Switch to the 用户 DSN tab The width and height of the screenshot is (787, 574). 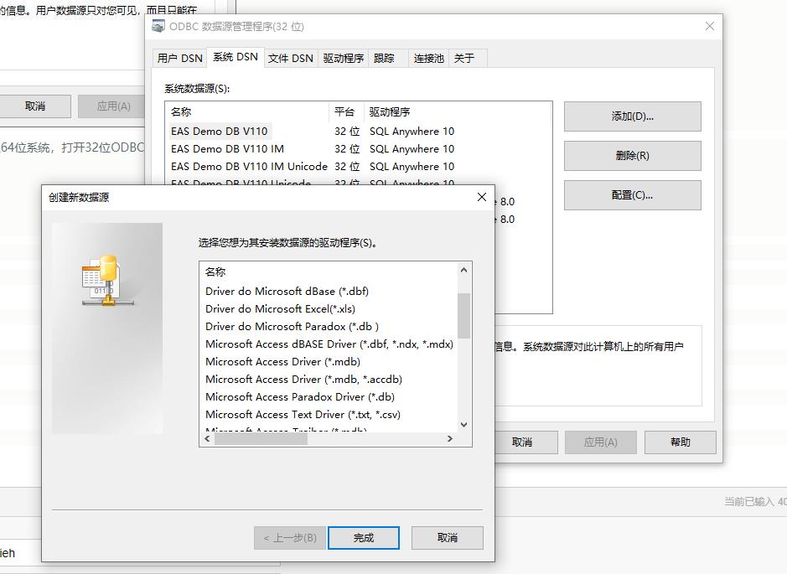click(x=179, y=58)
